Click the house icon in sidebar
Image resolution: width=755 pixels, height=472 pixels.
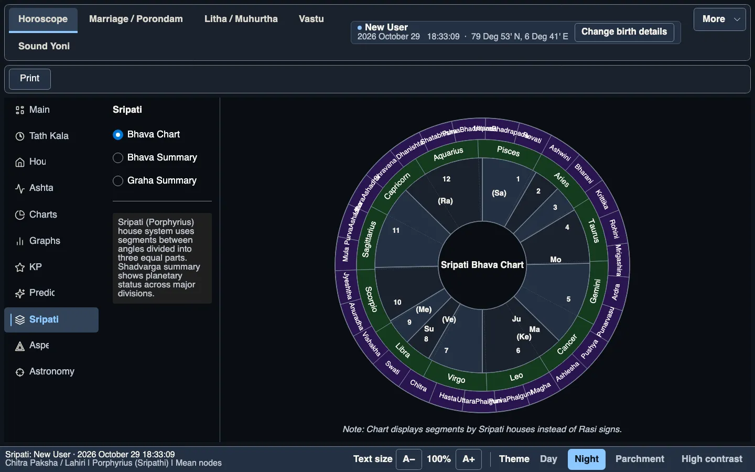pyautogui.click(x=20, y=162)
